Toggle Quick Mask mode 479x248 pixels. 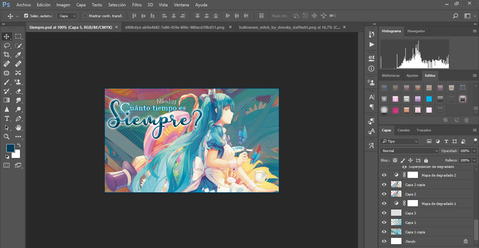coord(7,165)
